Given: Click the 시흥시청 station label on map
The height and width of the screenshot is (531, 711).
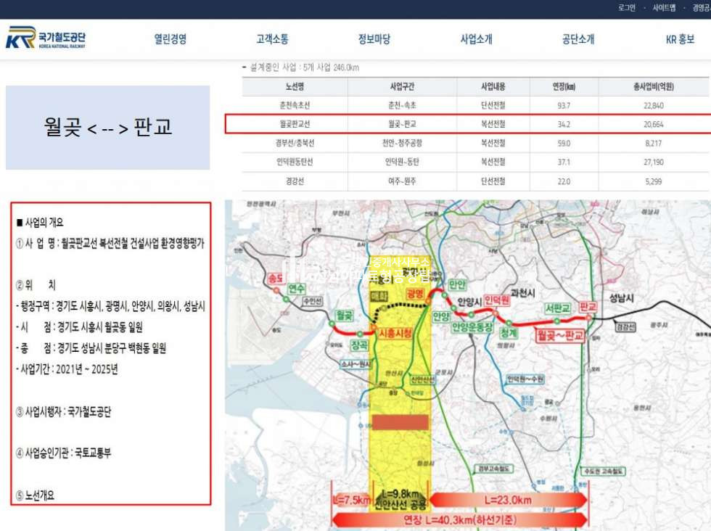Looking at the screenshot, I should pyautogui.click(x=395, y=333).
